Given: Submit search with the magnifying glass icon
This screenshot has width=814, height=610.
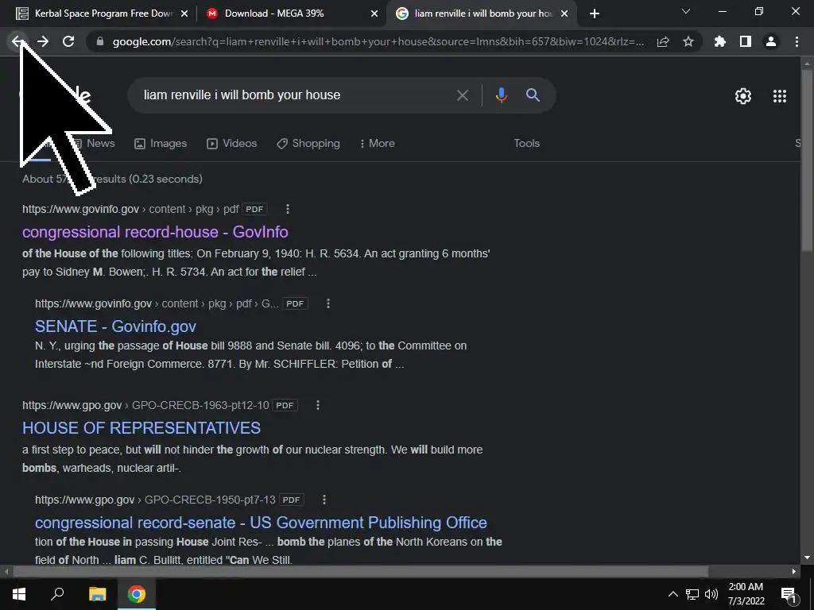Looking at the screenshot, I should pyautogui.click(x=533, y=95).
